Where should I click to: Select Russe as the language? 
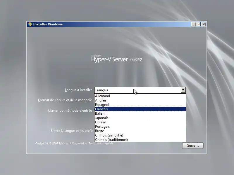(x=140, y=131)
